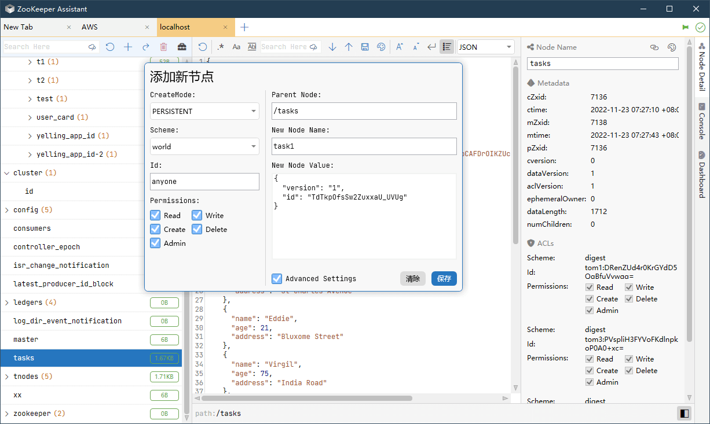
Task: Close the localhost tab
Action: tap(226, 27)
